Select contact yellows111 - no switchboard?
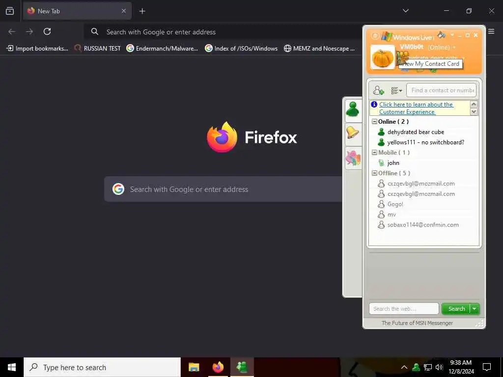The height and width of the screenshot is (377, 503). tap(426, 142)
